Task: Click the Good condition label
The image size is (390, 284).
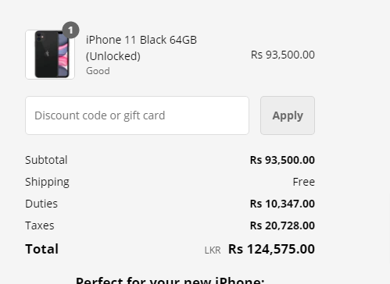Action: point(98,71)
